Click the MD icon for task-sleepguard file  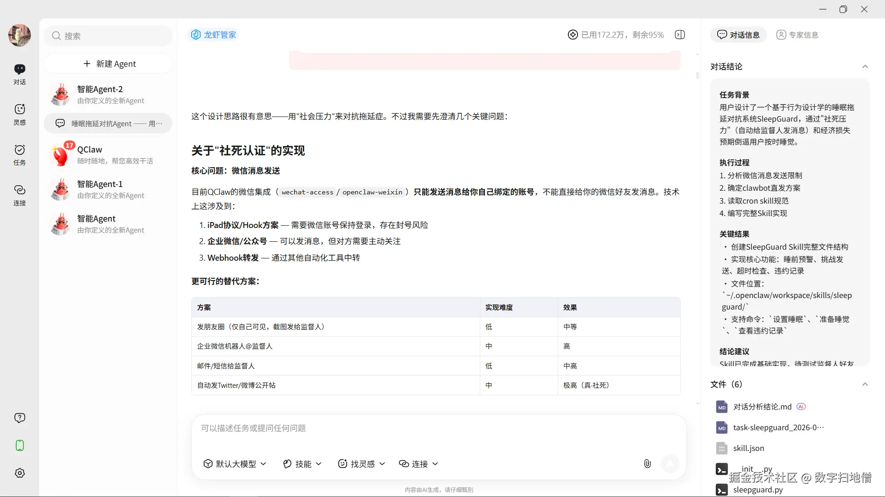click(x=722, y=427)
